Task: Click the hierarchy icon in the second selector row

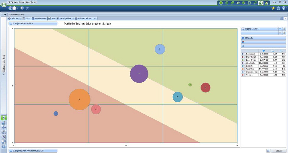Action: (x=284, y=33)
